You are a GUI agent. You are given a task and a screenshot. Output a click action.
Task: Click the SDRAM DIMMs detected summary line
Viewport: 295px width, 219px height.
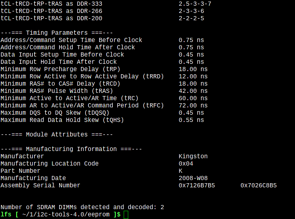click(x=82, y=208)
